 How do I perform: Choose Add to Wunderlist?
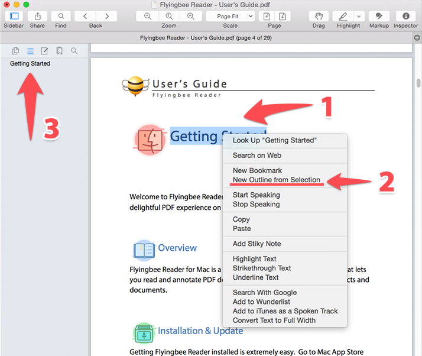click(285, 302)
